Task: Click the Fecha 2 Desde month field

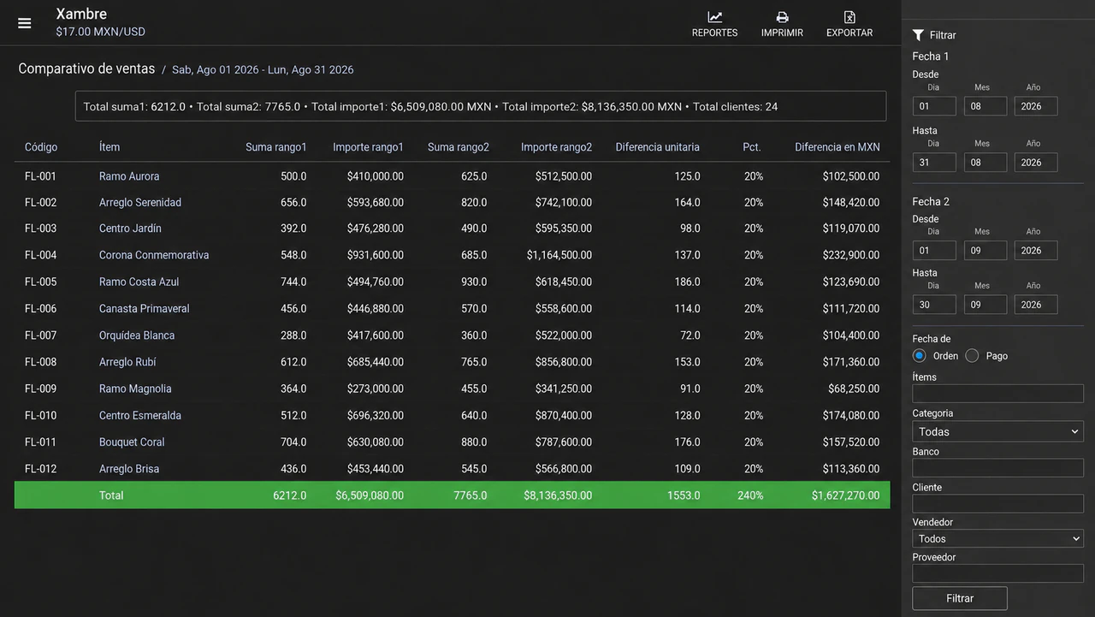Action: [x=985, y=251]
